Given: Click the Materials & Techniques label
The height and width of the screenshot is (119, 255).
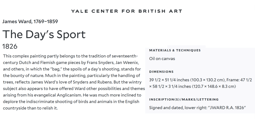Looking at the screenshot, I should tap(175, 50).
